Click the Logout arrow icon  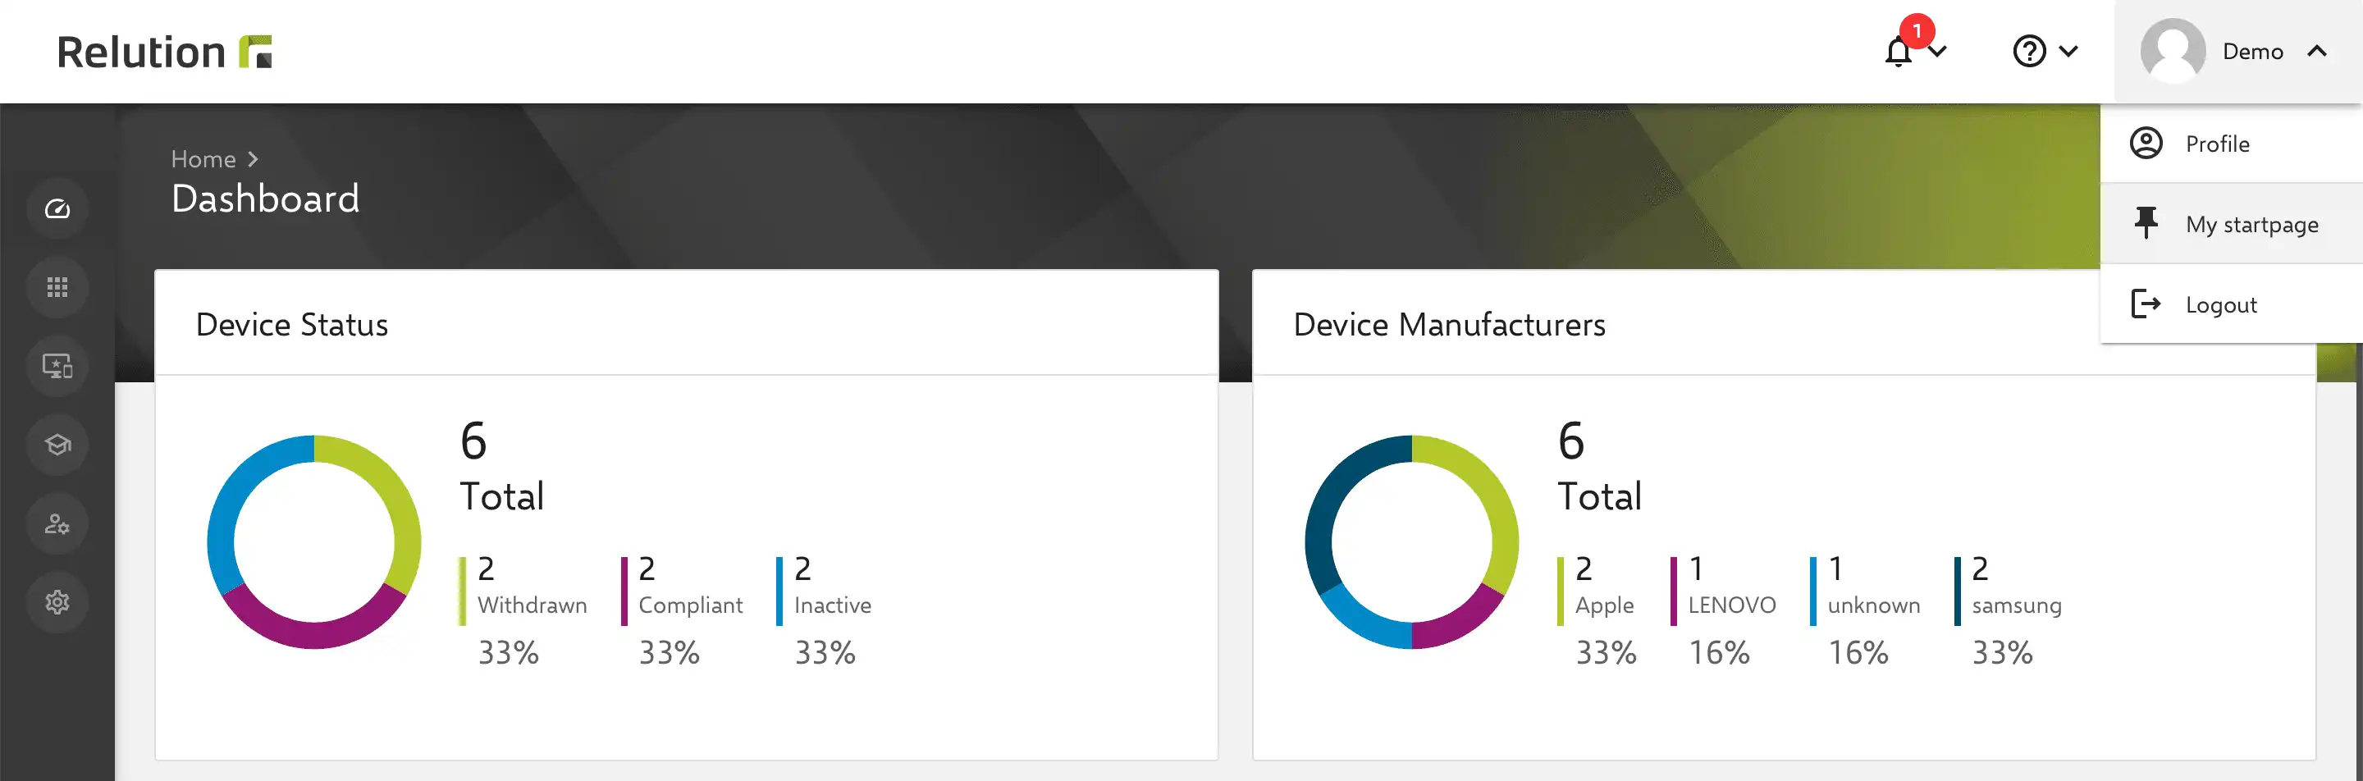coord(2146,304)
